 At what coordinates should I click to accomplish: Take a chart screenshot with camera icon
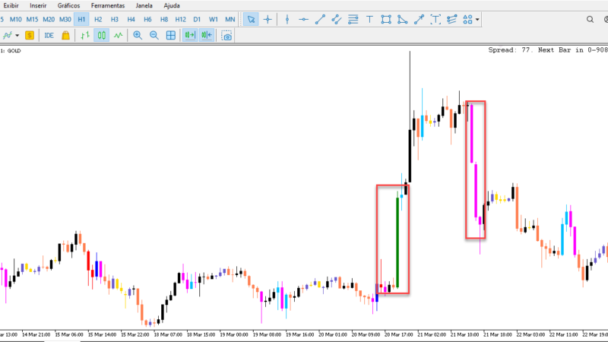[x=226, y=36]
